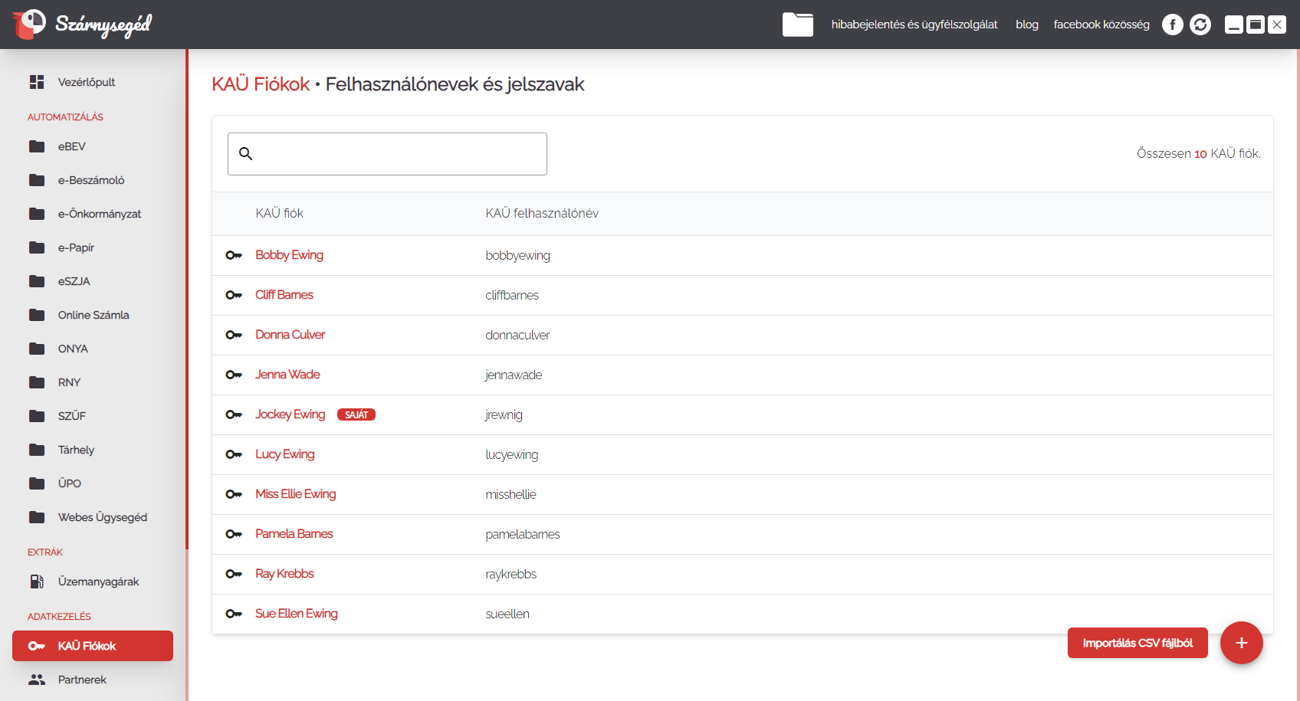Image resolution: width=1300 pixels, height=701 pixels.
Task: Open the Jockey Ewing account link
Action: tap(290, 414)
